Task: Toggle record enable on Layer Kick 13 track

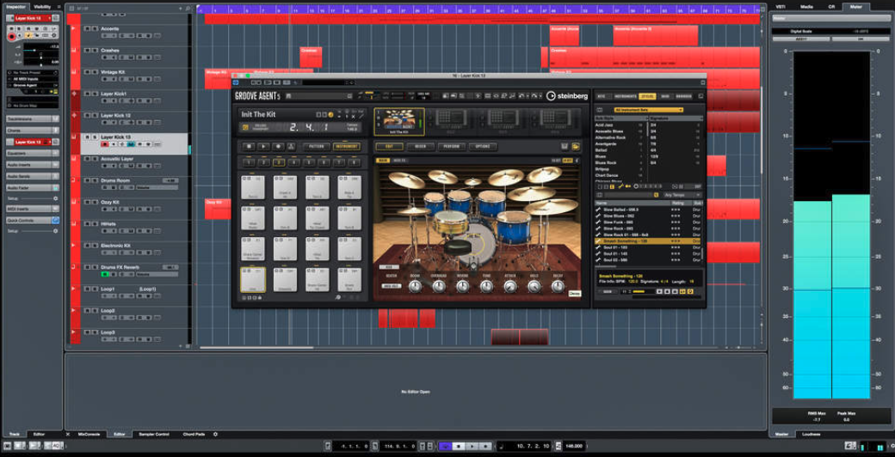Action: tap(105, 144)
